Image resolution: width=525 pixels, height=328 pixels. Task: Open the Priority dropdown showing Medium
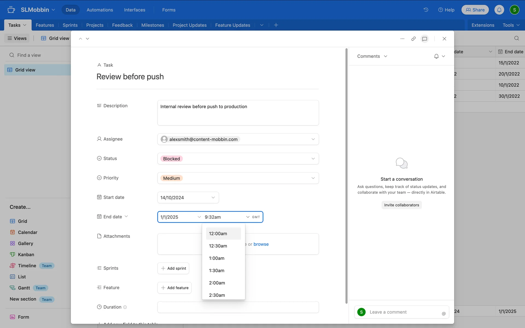(x=238, y=178)
